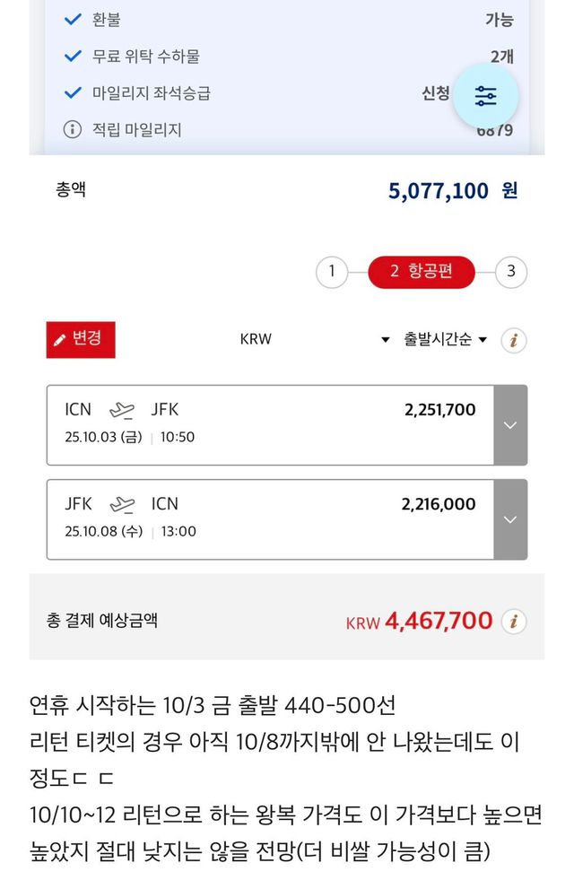Expand the JFK to ICN flight details
This screenshot has width=574, height=880.
(x=510, y=519)
